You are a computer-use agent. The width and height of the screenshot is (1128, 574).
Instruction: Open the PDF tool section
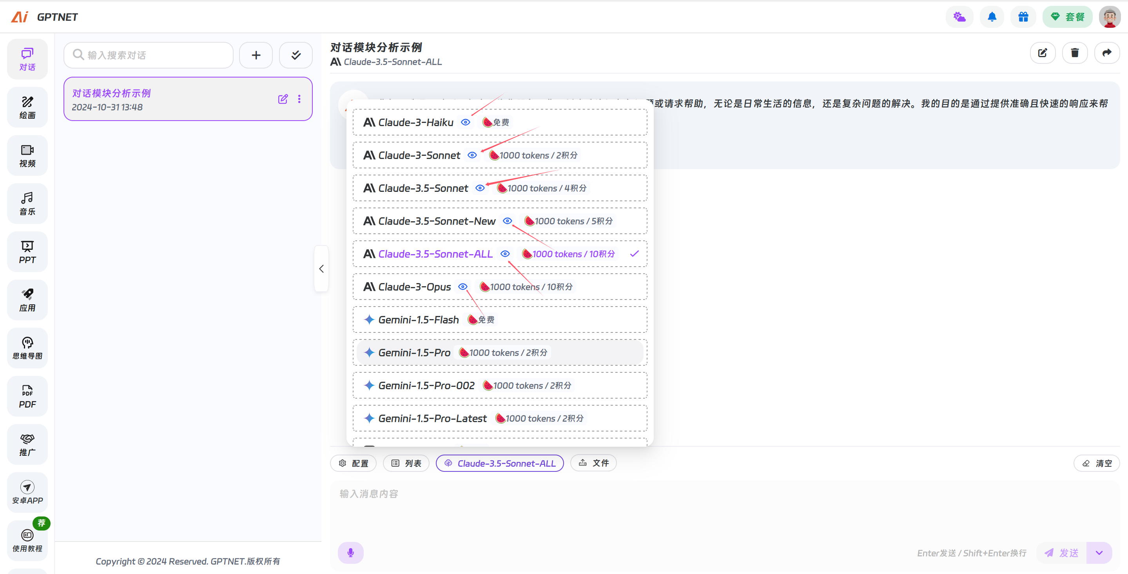27,396
